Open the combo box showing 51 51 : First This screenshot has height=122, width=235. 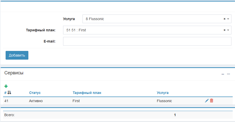tap(143, 30)
